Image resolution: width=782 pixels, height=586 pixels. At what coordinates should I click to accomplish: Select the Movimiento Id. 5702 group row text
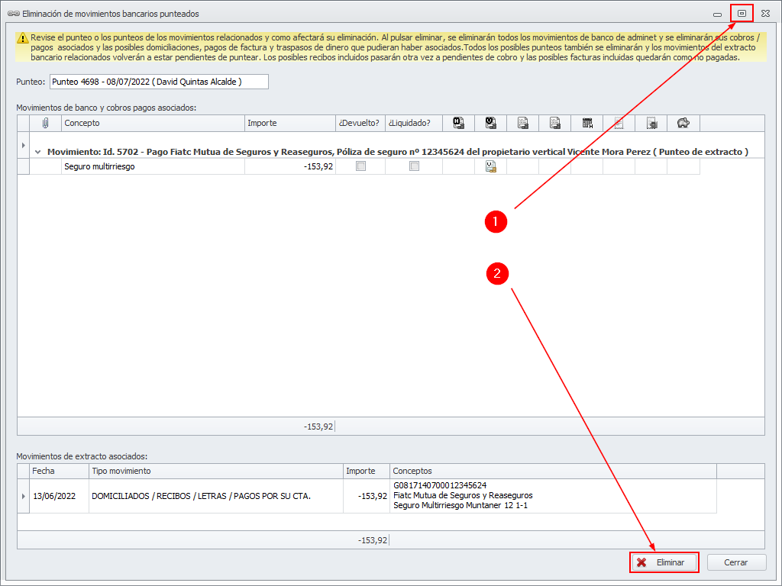[397, 152]
